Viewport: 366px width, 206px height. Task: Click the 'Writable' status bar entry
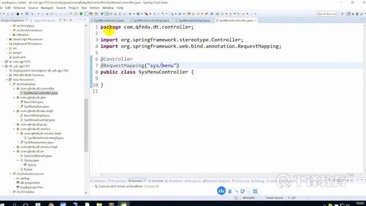(x=249, y=198)
